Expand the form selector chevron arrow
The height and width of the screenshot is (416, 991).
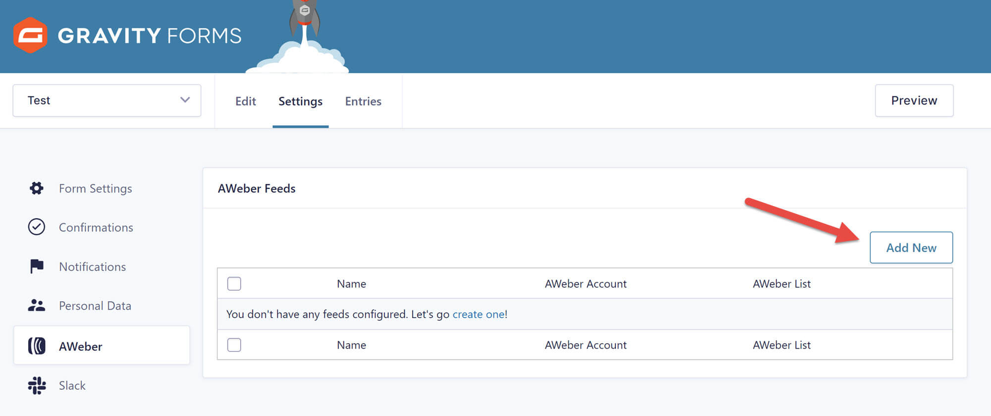[185, 100]
